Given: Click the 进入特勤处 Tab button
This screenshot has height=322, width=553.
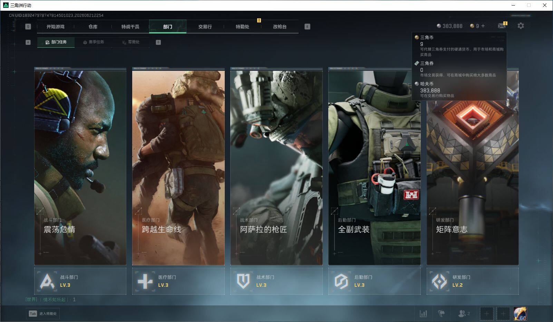Looking at the screenshot, I should (43, 313).
